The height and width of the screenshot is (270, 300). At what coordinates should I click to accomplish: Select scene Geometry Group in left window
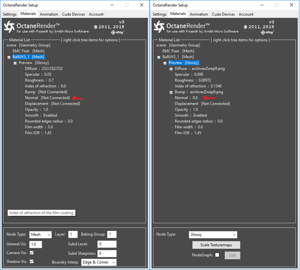(x=28, y=45)
